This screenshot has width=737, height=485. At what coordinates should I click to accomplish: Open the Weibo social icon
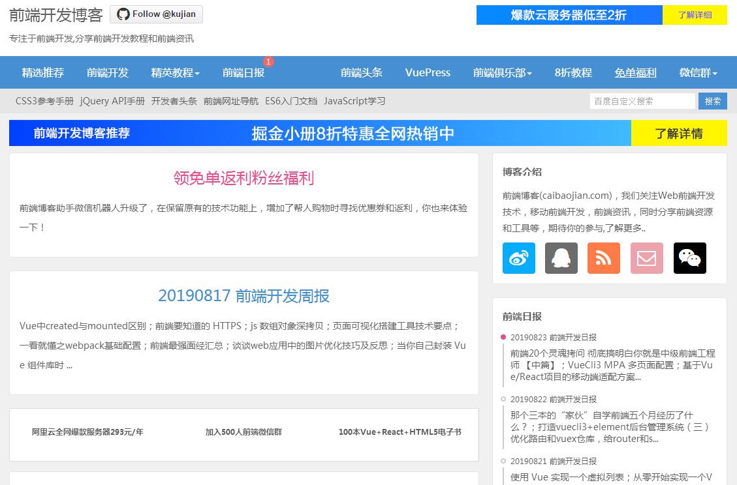pyautogui.click(x=518, y=258)
